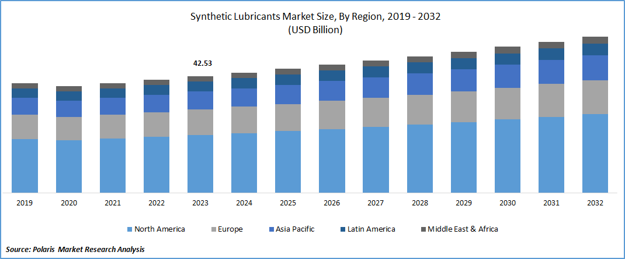Click the Europe segment of the 2026 bar
This screenshot has height=259, width=625.
point(332,115)
